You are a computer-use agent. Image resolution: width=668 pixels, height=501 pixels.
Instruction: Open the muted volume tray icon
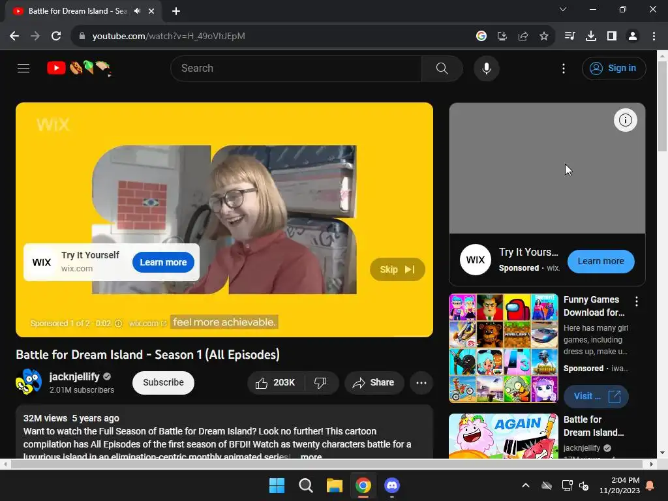tap(584, 485)
